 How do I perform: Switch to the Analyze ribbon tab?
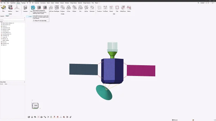pos(62,3)
